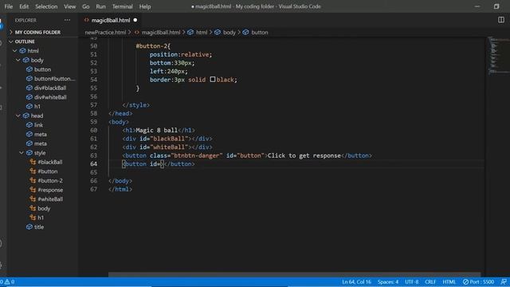Select the magic8ball.html editor tab
Screen dimensions: 510x287
pyautogui.click(x=110, y=20)
